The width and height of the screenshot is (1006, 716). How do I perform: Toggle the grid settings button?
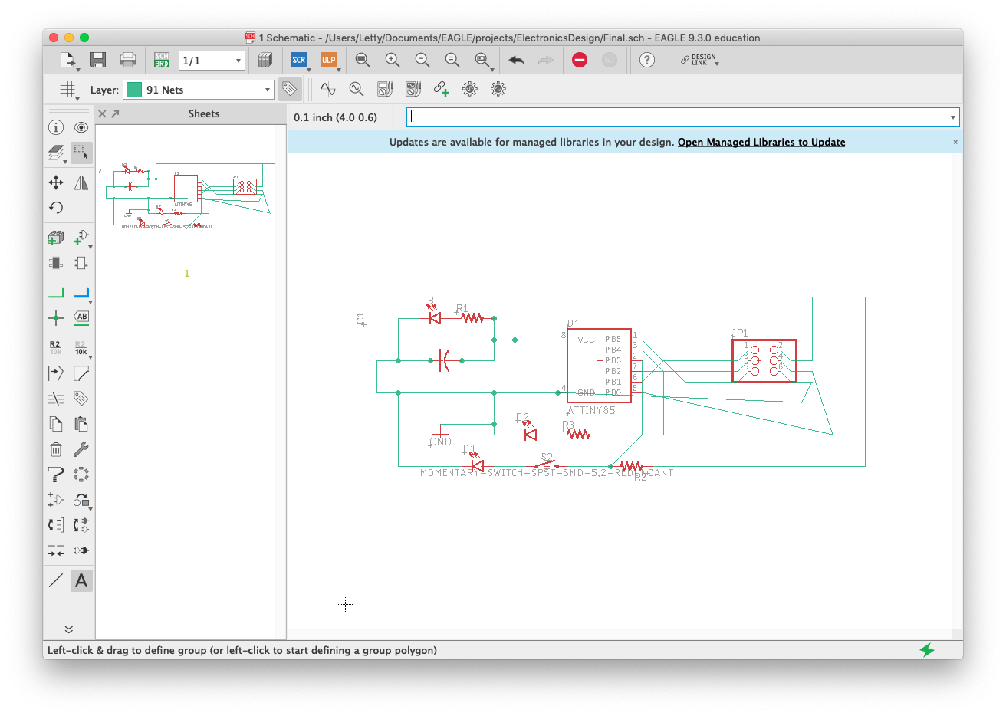coord(67,89)
